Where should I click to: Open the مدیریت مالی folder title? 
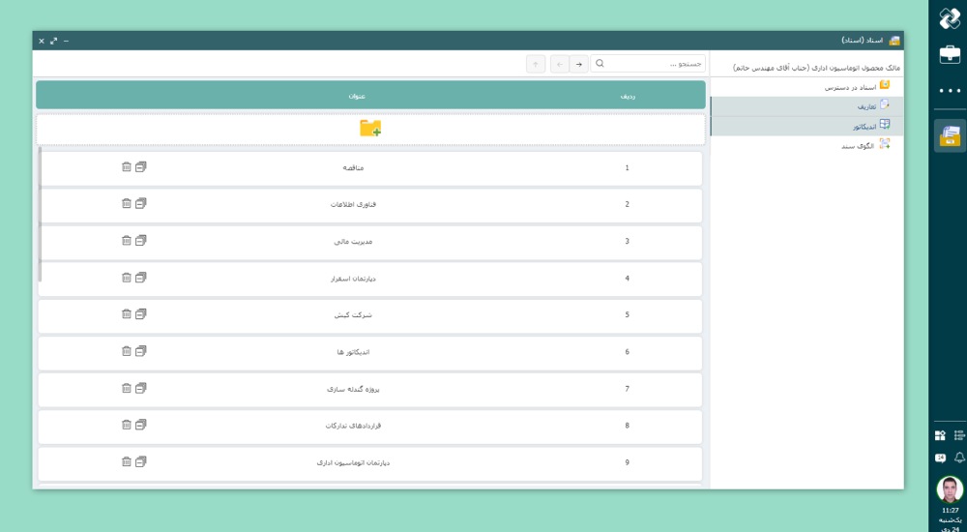click(x=353, y=241)
